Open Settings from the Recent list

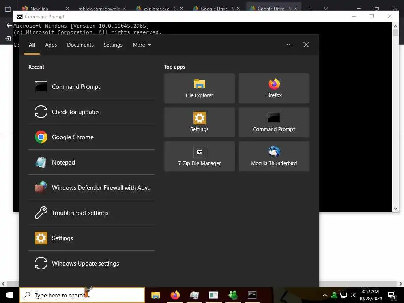[x=92, y=238]
